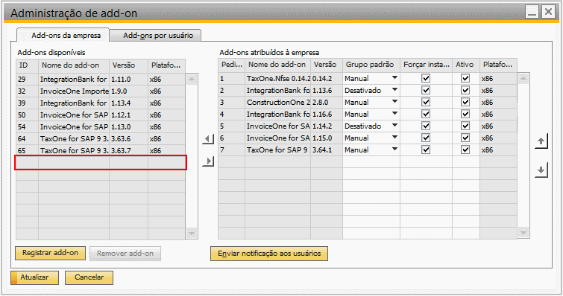Select version cell 3.64.1

pyautogui.click(x=327, y=149)
